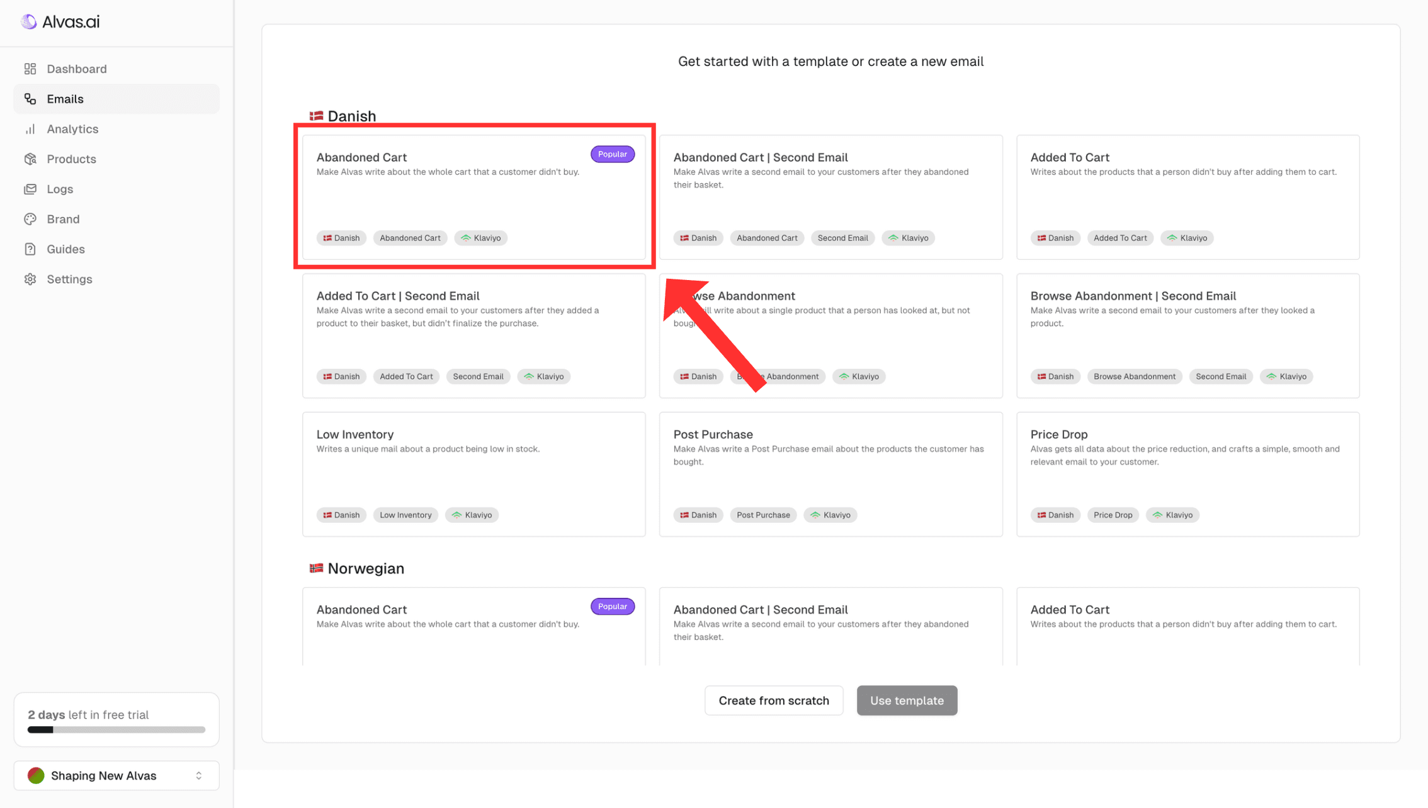1428x808 pixels.
Task: Click Klaviyo icon in Danish Abandoned Cart card
Action: pyautogui.click(x=466, y=238)
